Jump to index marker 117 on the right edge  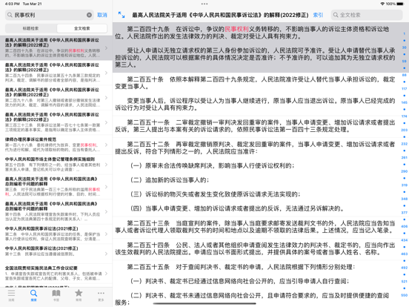(405, 89)
